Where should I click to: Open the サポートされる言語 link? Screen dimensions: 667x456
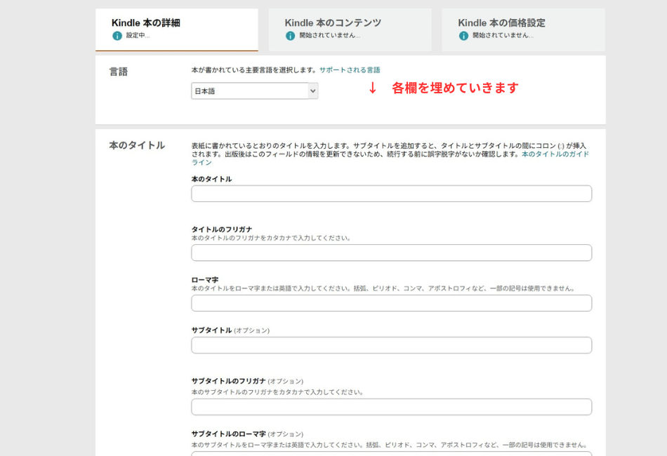pos(349,69)
